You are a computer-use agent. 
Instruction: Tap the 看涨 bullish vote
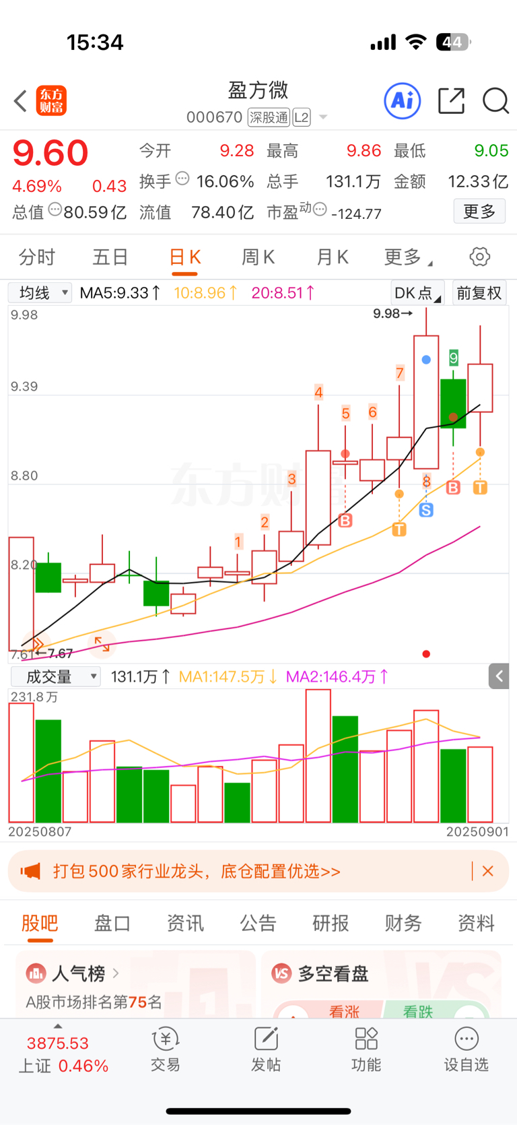343,1011
